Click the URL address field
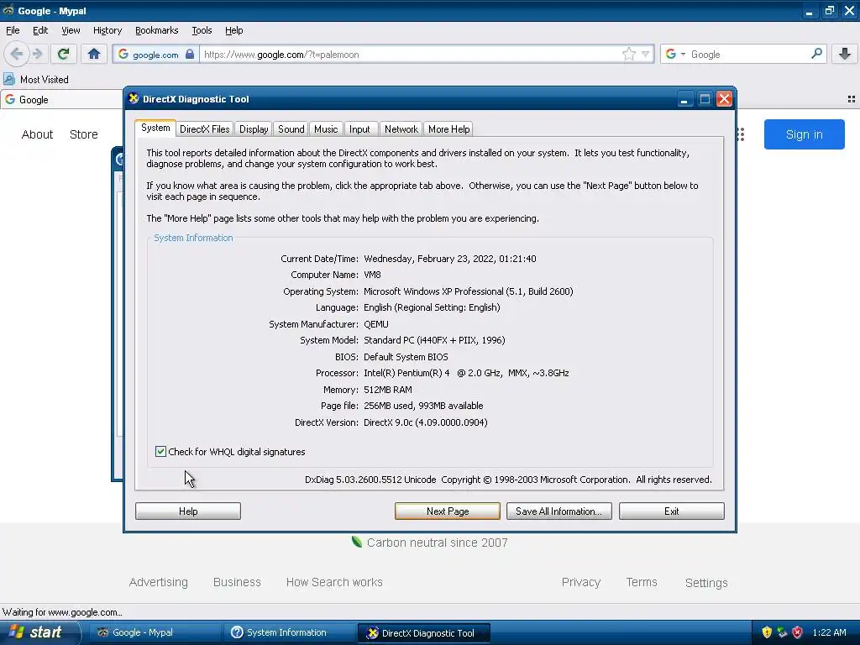Screen dimensions: 860x645 click(x=412, y=55)
